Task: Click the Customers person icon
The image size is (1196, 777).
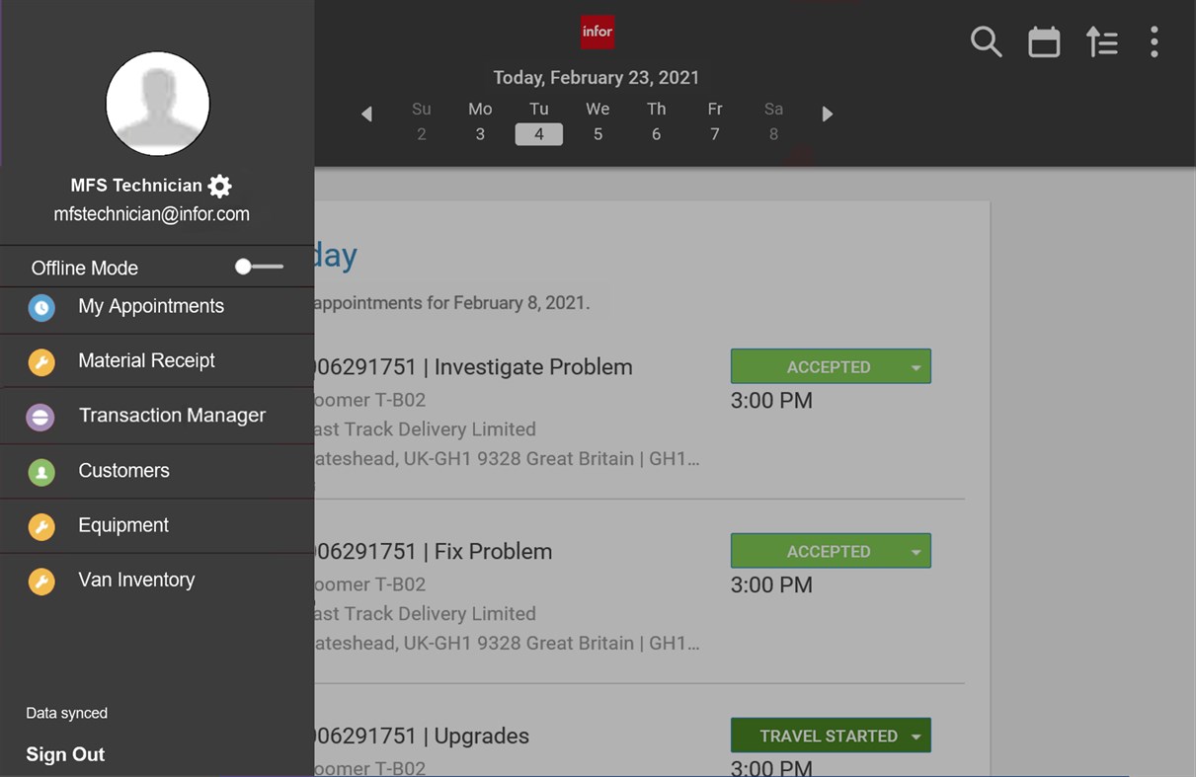Action: 40,472
